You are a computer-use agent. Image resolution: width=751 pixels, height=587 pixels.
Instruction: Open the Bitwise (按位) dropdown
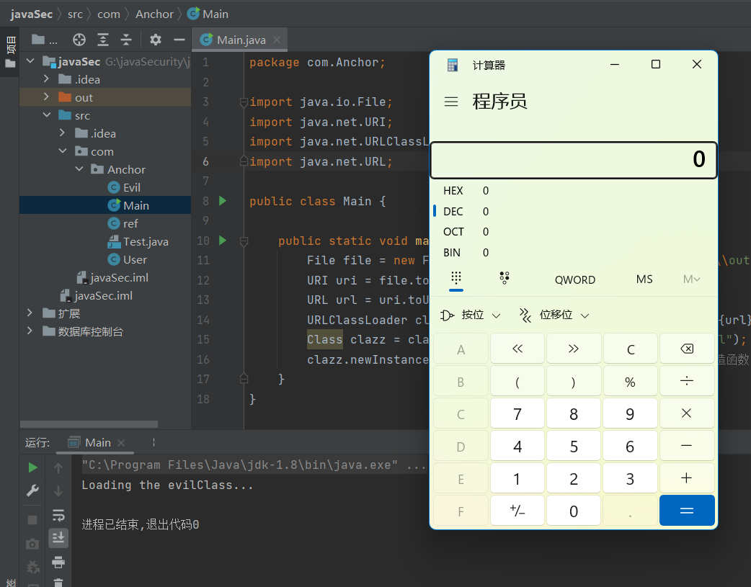tap(471, 315)
